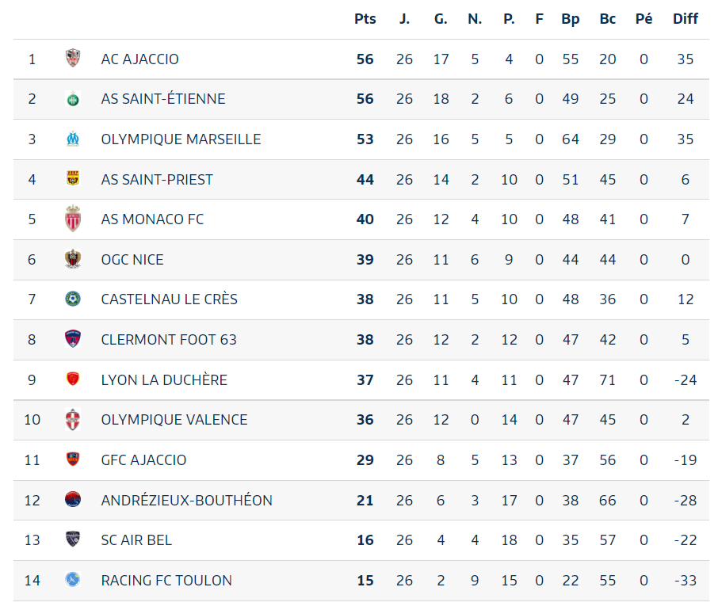718x610 pixels.
Task: Open the SC Air Bel team link
Action: [x=136, y=540]
